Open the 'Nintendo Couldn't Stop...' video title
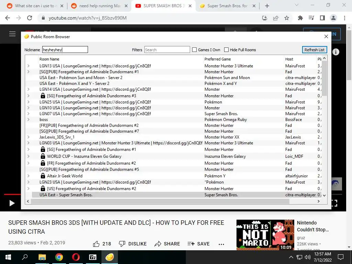352x264 pixels. (x=313, y=226)
